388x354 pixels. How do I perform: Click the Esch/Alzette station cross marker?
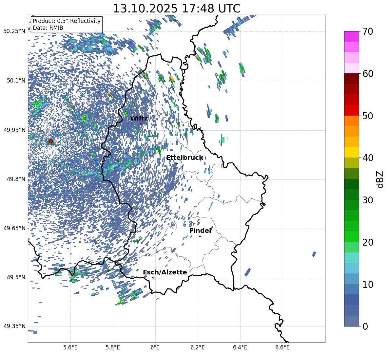point(153,278)
